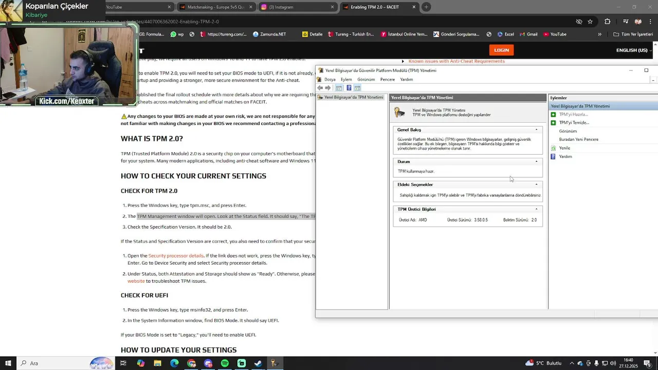The width and height of the screenshot is (658, 370).
Task: Expand more bookmarks chevron in bookmarks bar
Action: click(599, 34)
